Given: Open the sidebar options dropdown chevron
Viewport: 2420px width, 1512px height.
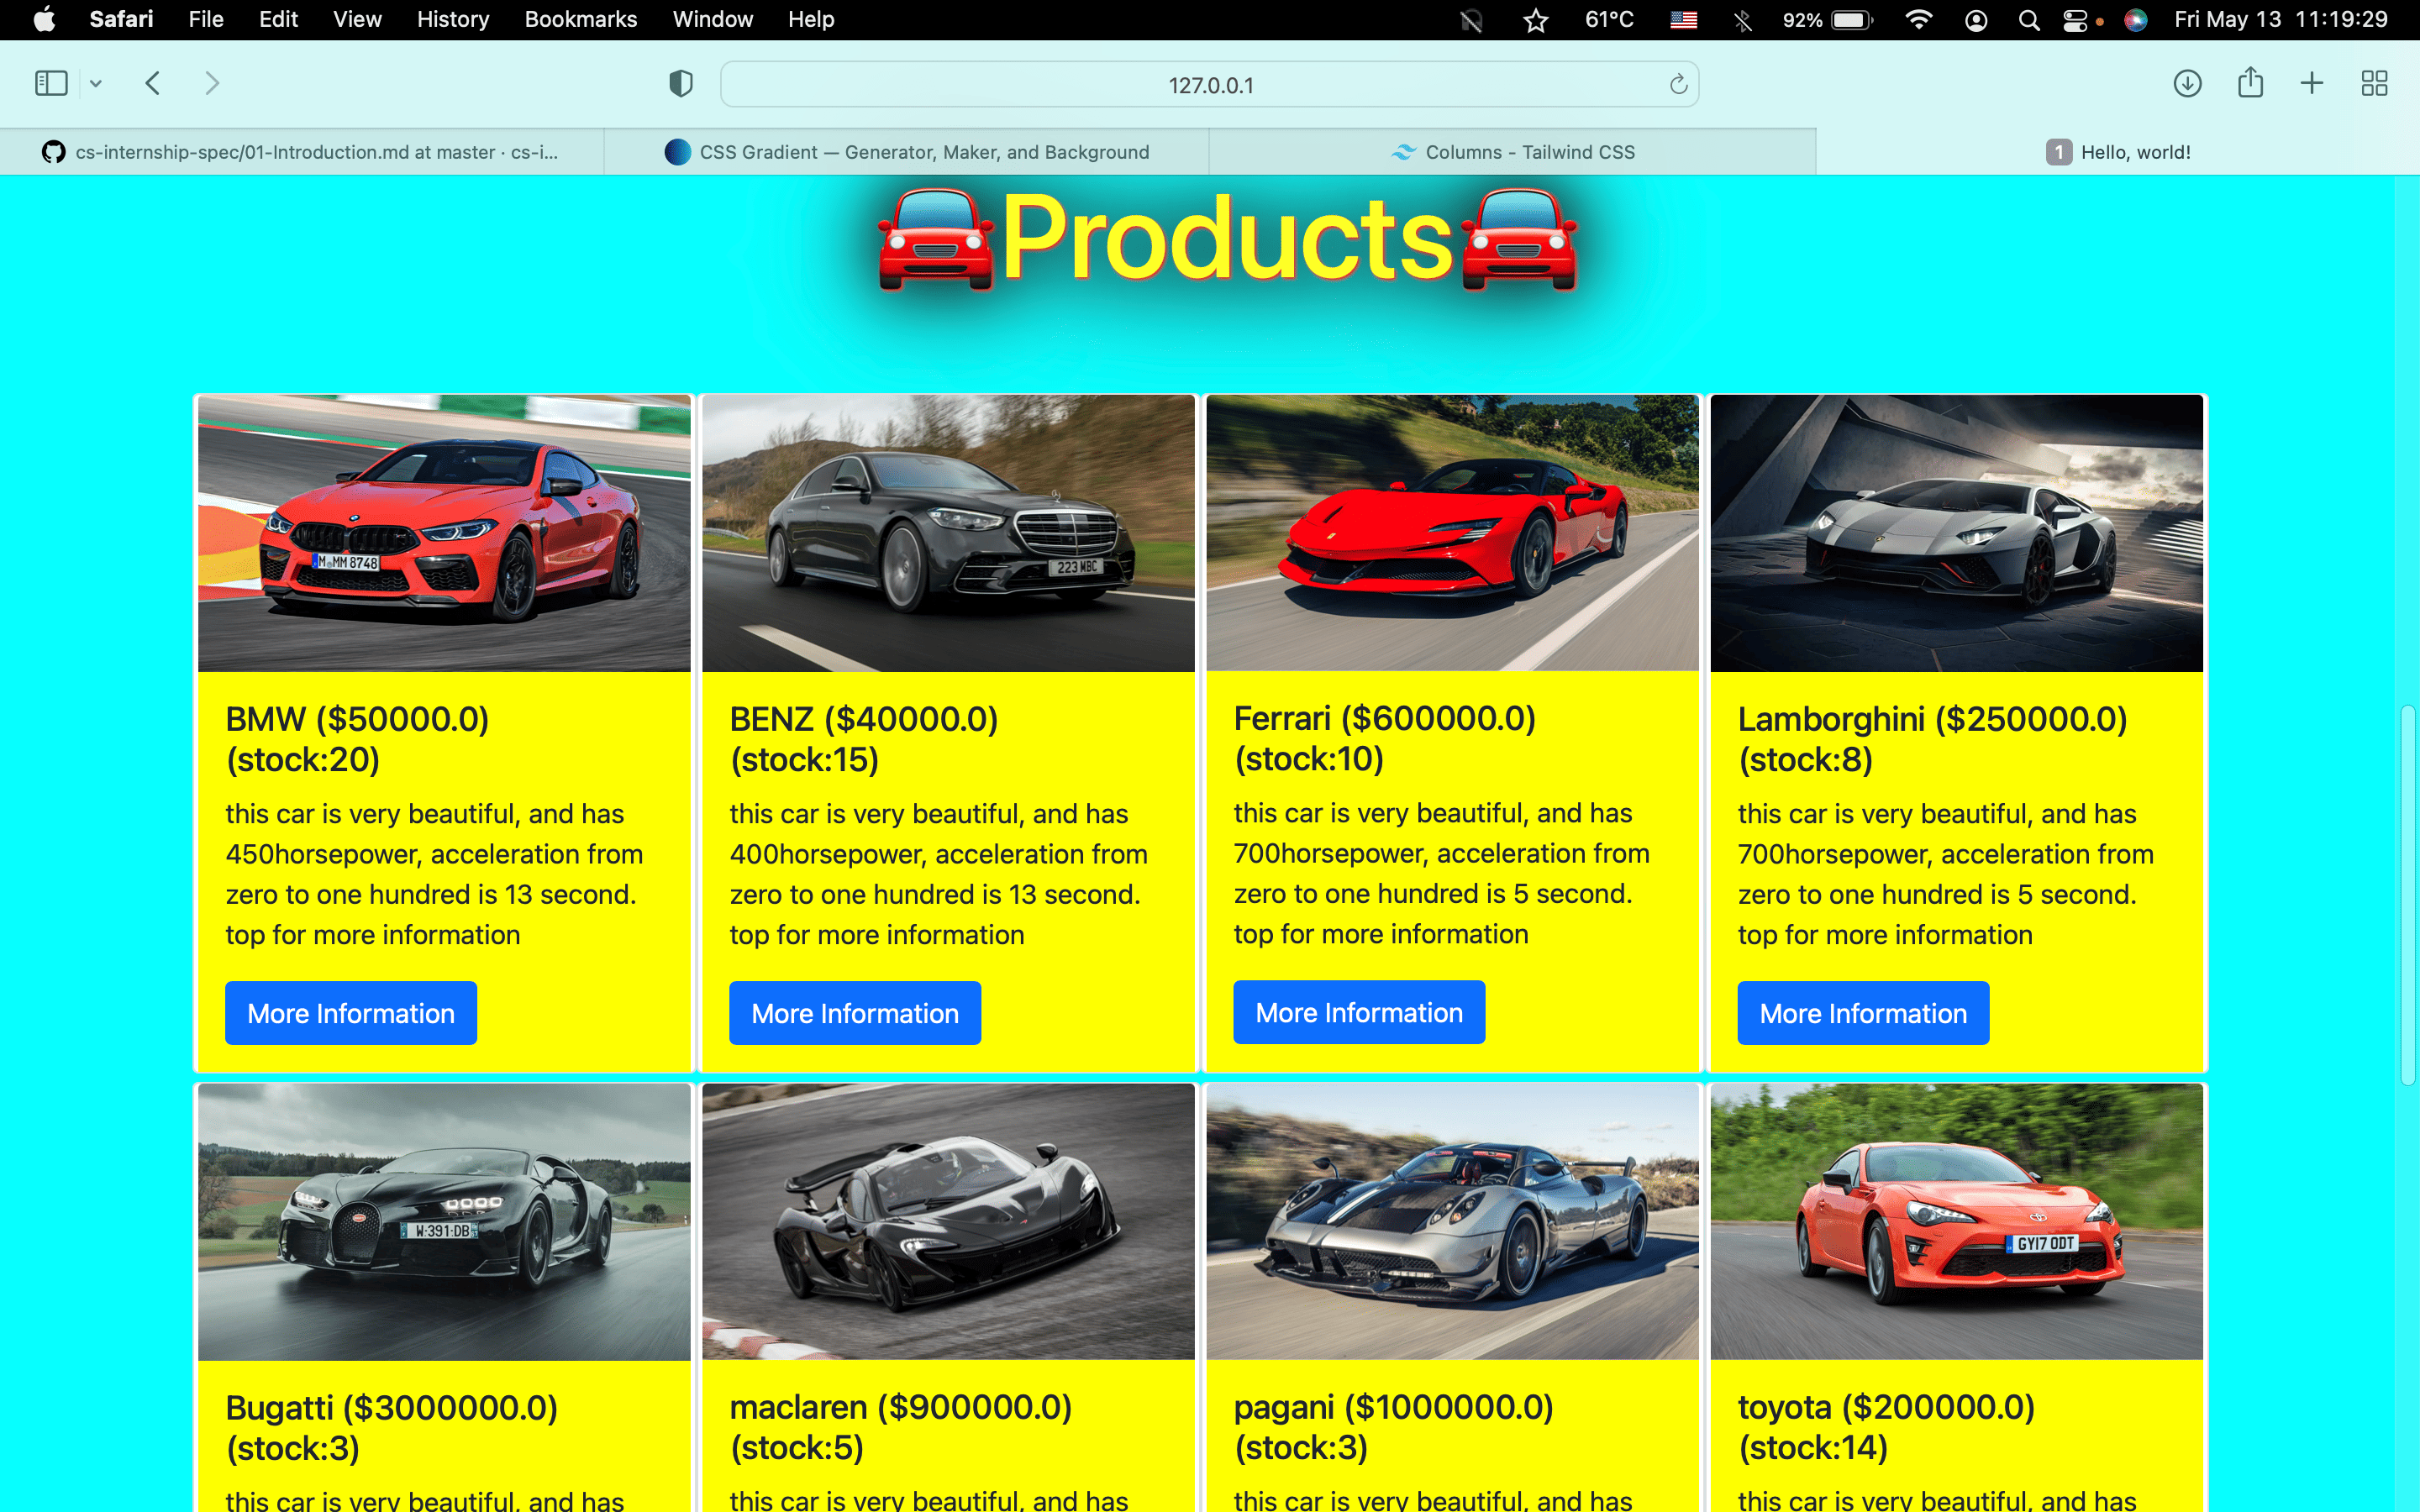Looking at the screenshot, I should [96, 84].
